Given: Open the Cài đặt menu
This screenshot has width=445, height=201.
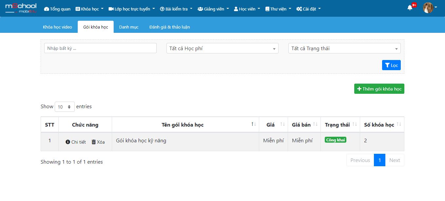Looking at the screenshot, I should coord(308,9).
